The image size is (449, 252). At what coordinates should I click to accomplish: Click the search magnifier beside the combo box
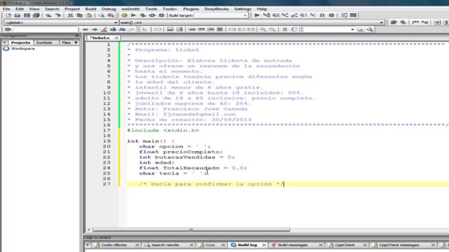(x=369, y=29)
